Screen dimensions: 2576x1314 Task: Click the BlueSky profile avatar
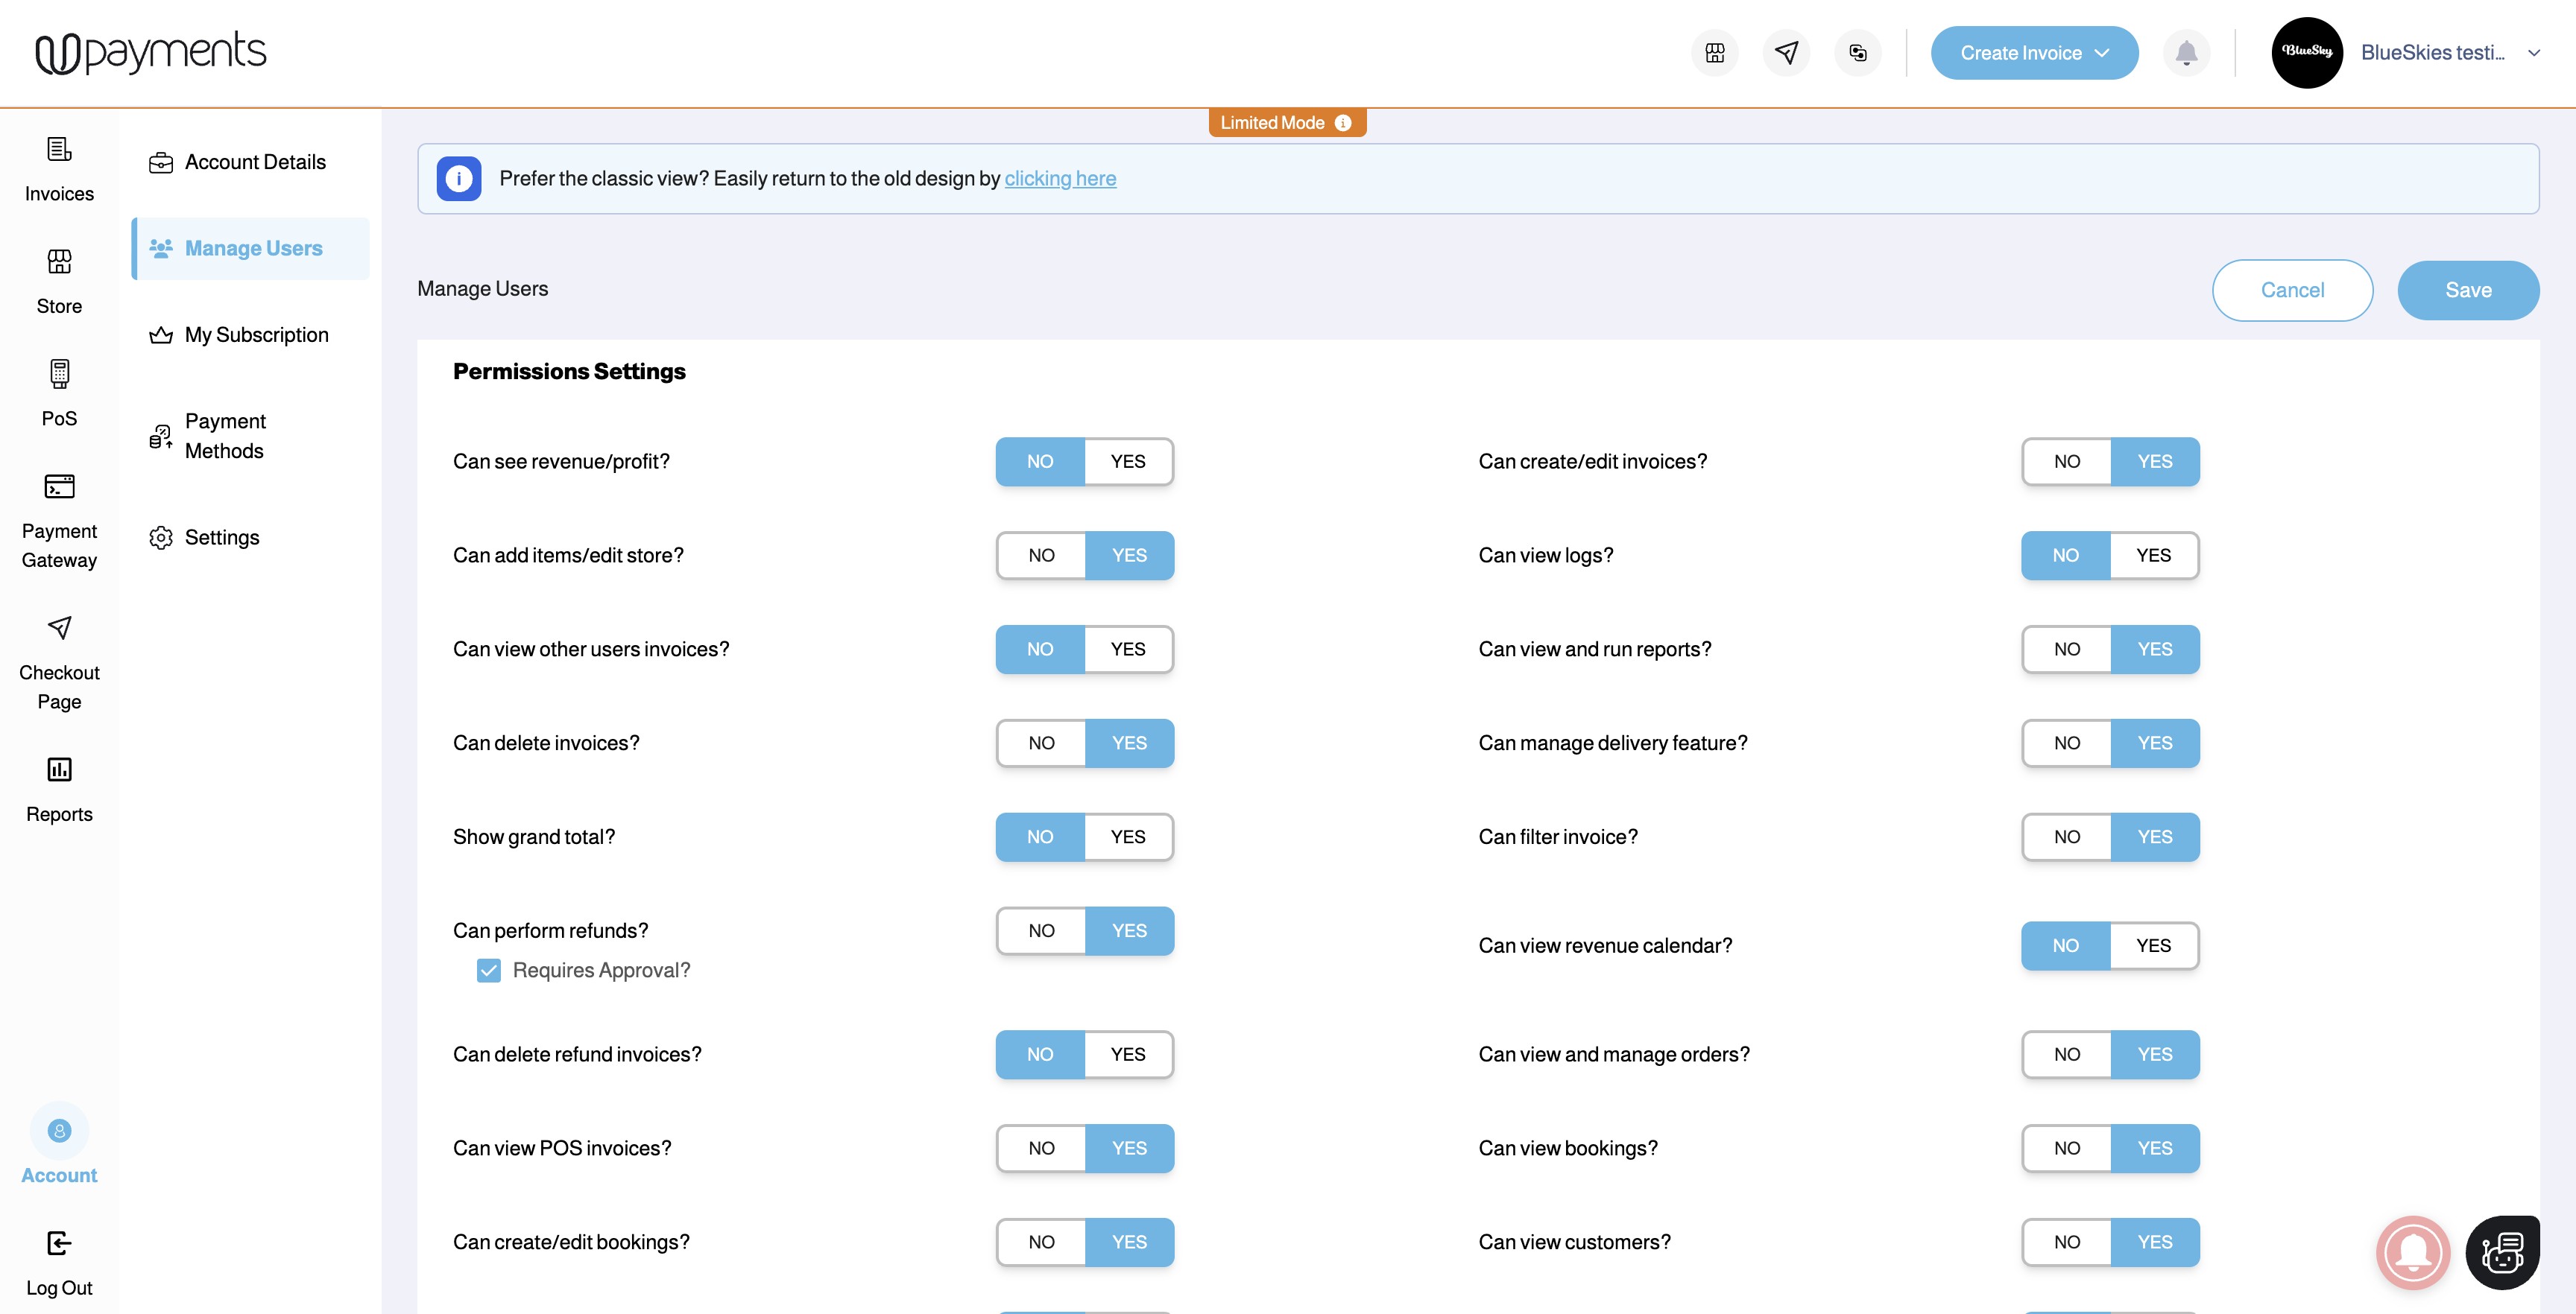point(2307,53)
